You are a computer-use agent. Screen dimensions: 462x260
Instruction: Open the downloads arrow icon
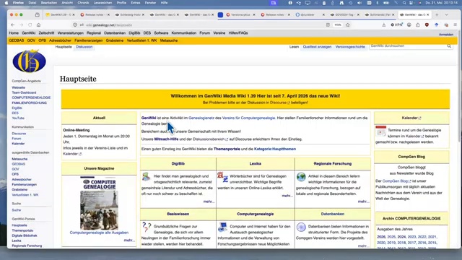point(383,25)
